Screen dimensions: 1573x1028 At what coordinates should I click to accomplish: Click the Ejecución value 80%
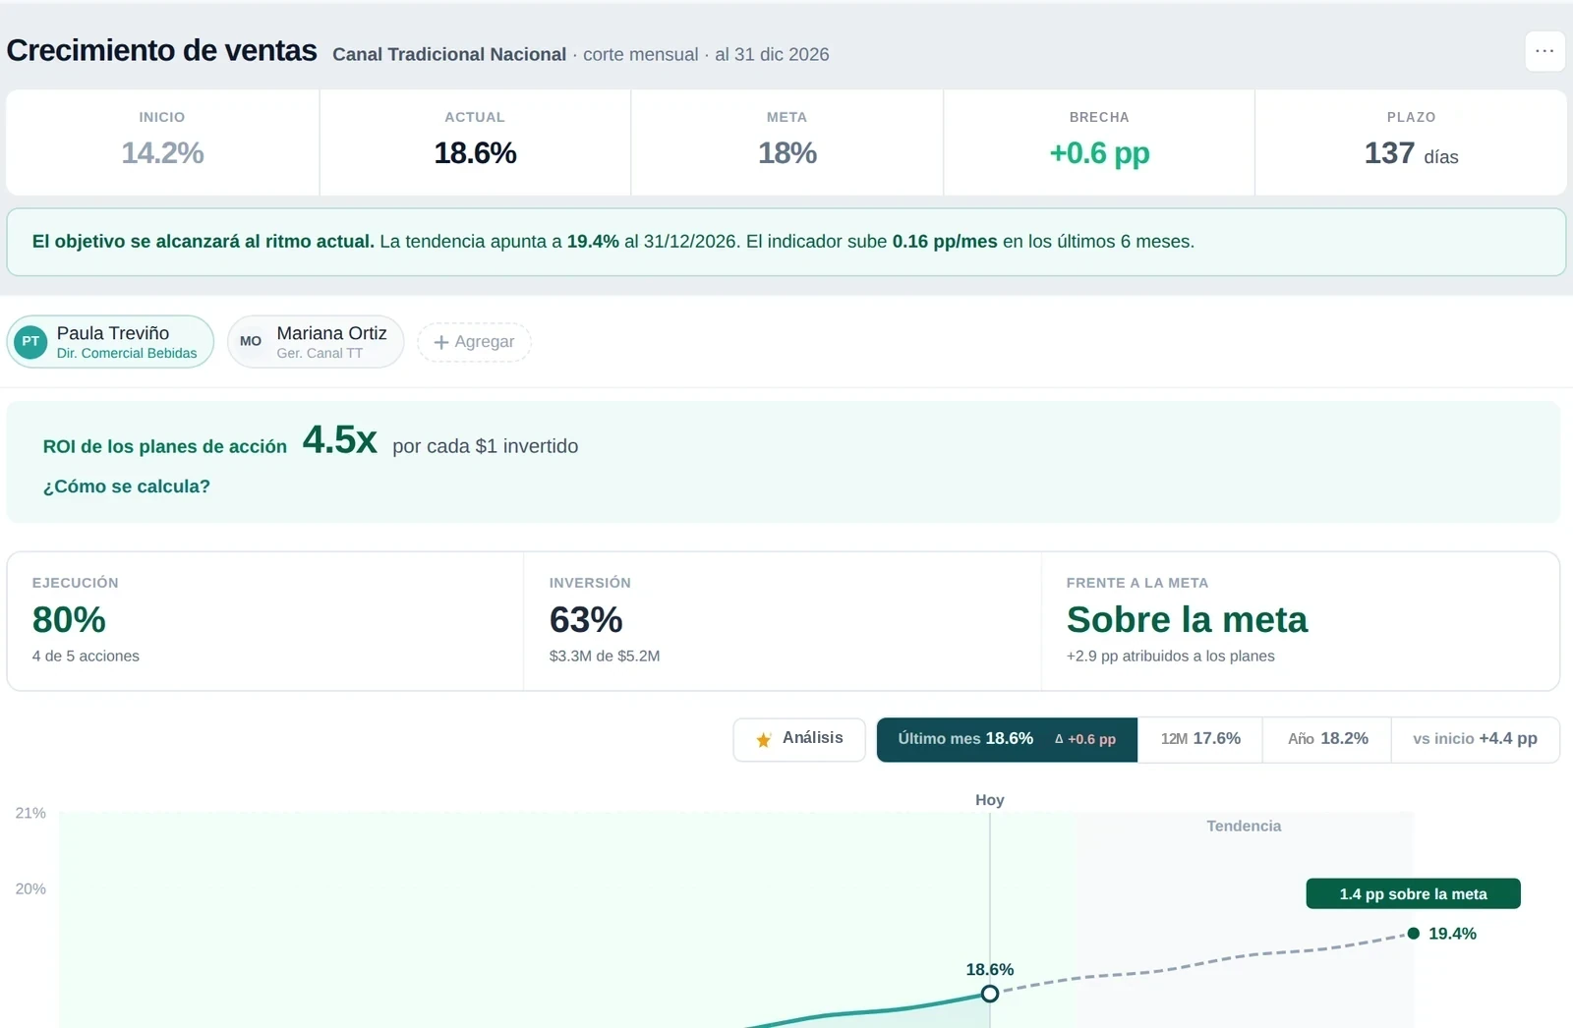tap(69, 620)
